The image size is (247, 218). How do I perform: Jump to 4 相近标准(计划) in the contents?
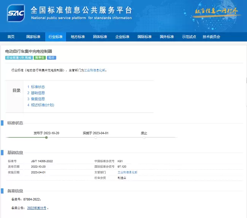click(x=41, y=105)
